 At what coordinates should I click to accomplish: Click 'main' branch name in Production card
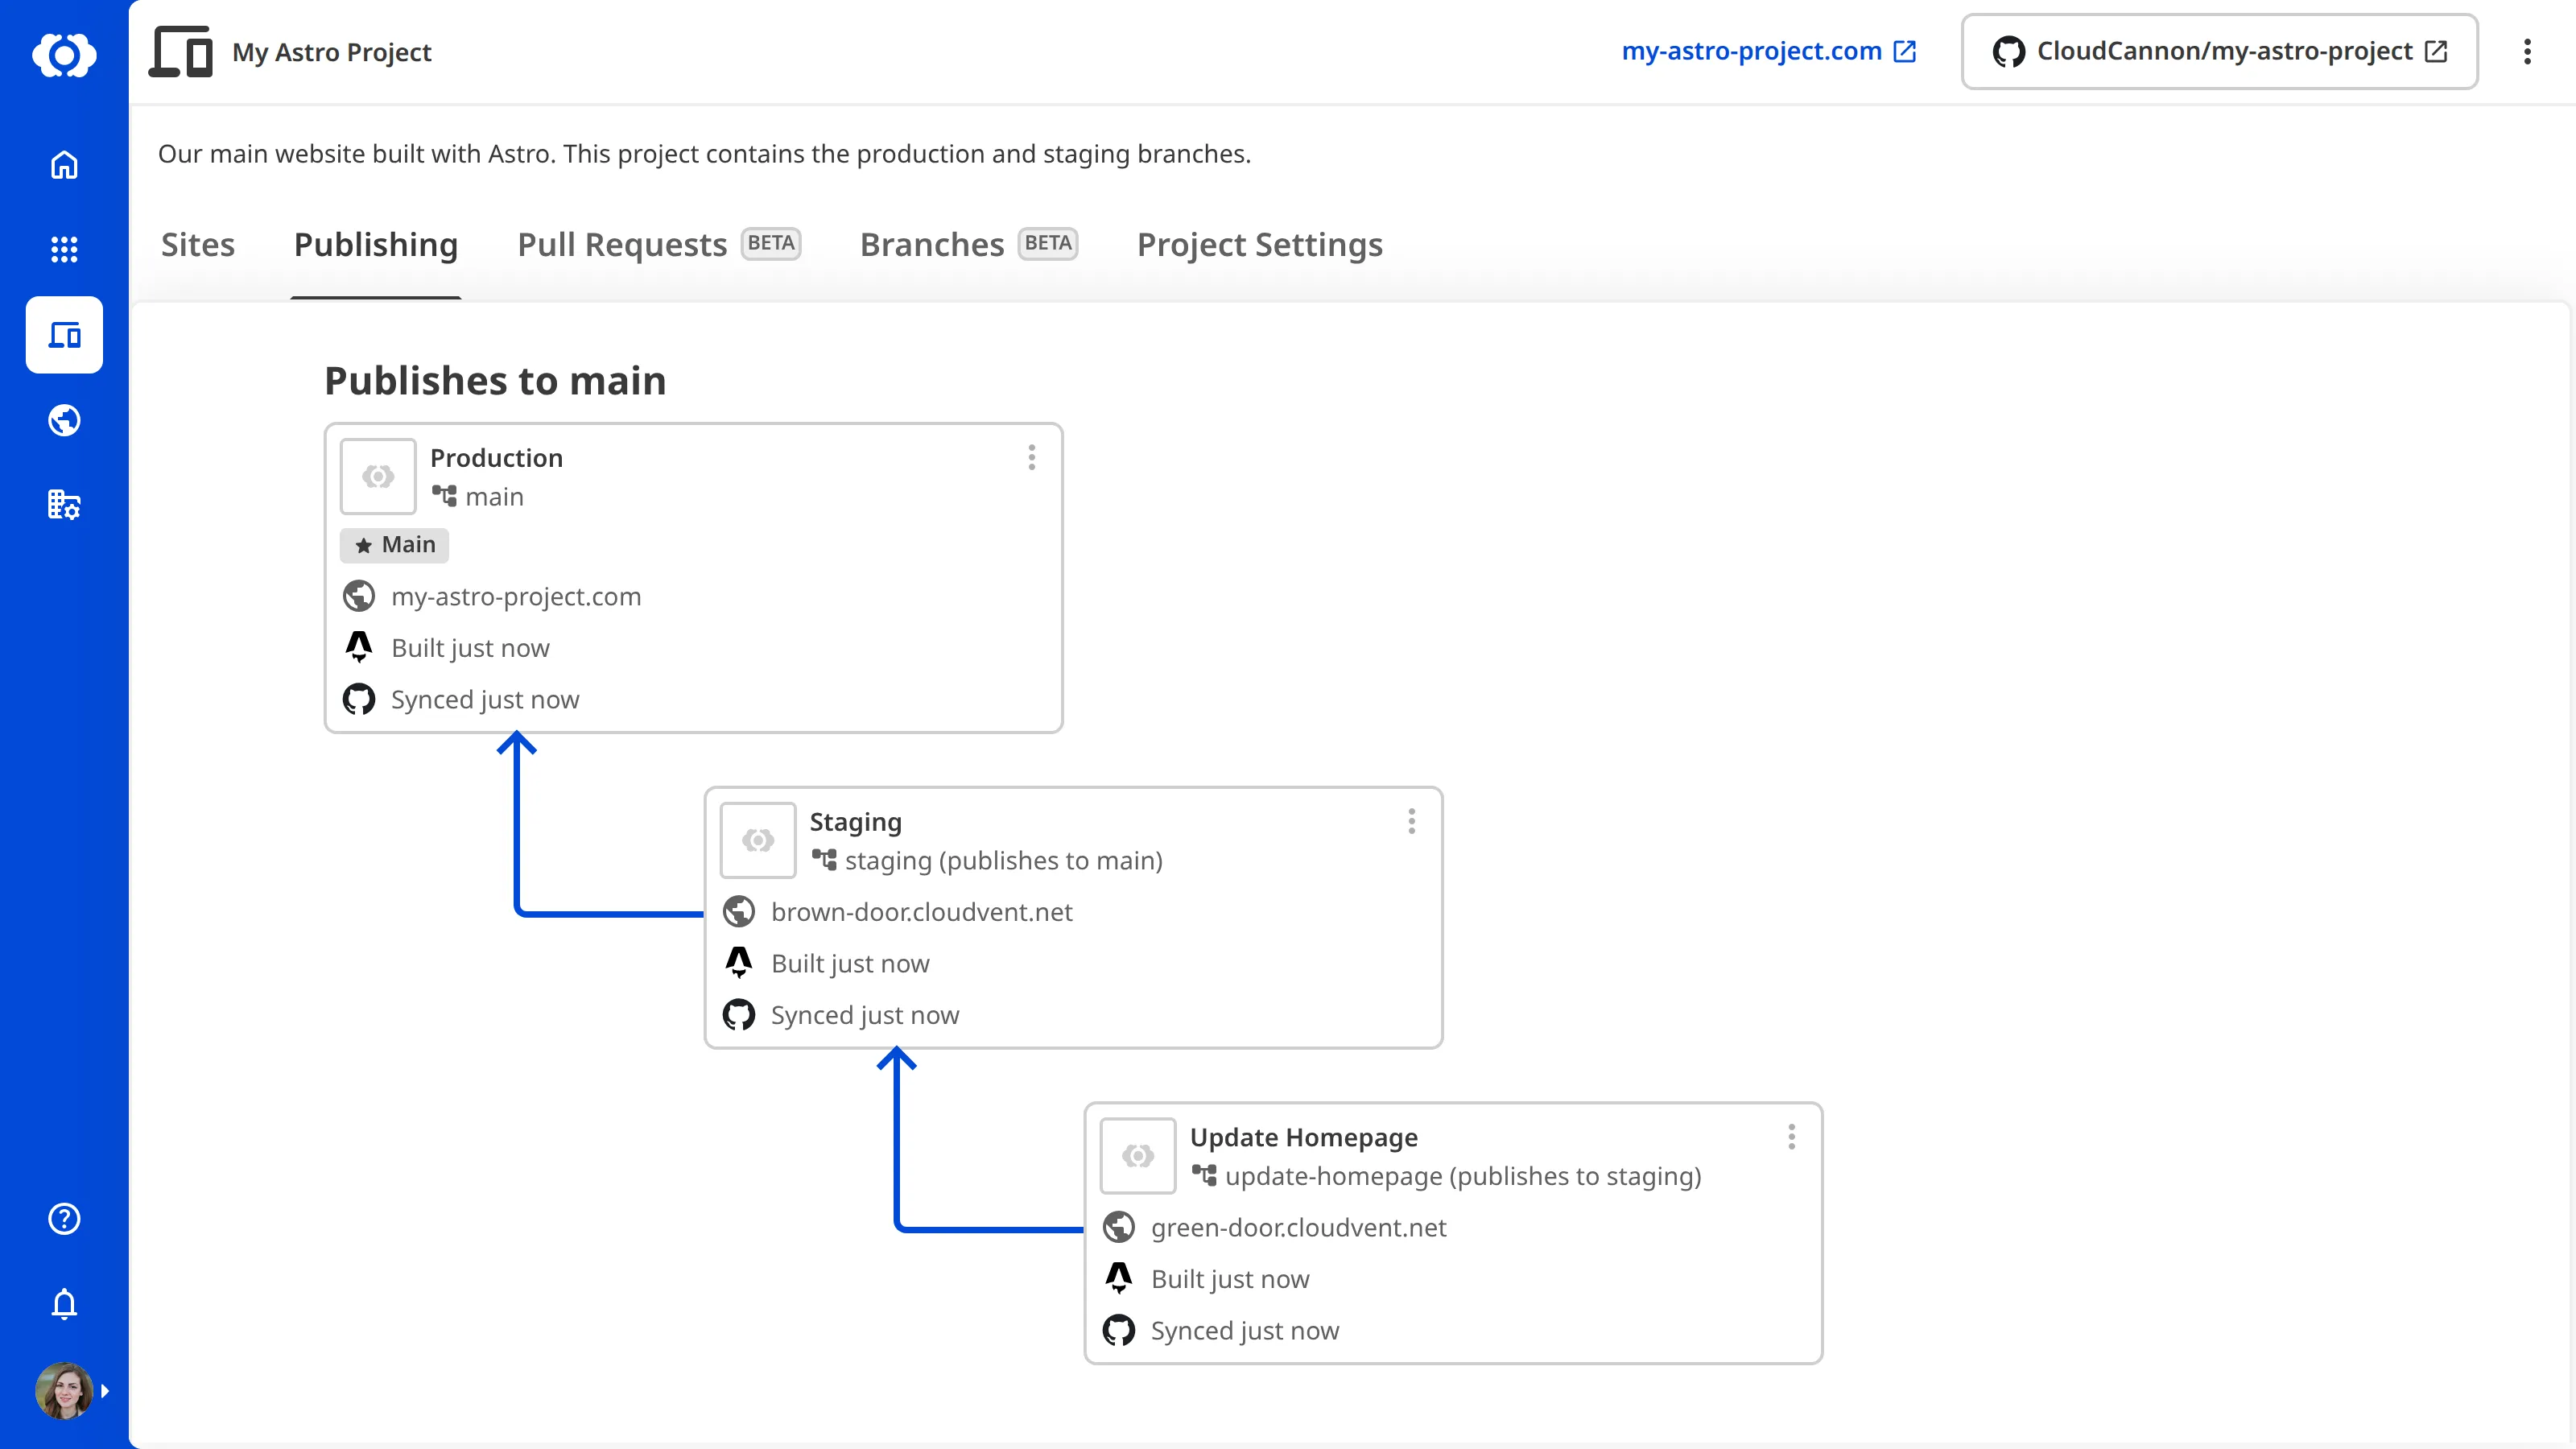click(x=494, y=497)
